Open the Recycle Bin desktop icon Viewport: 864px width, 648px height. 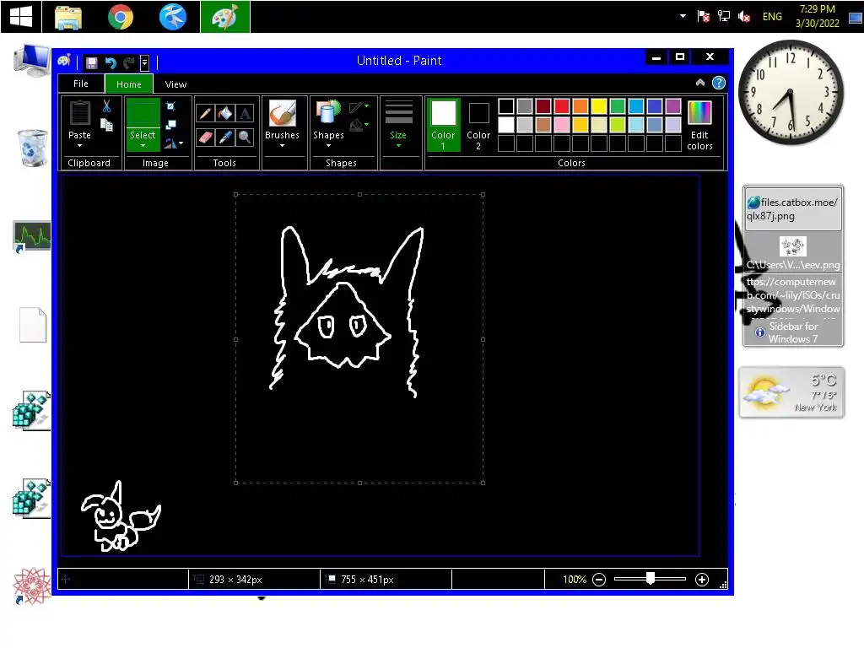(x=33, y=147)
